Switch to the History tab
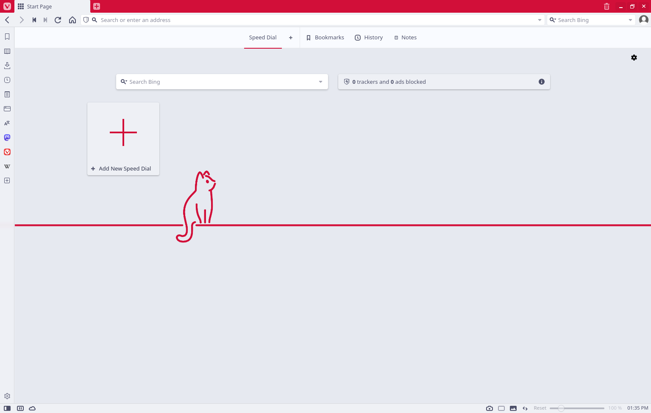Screen dimensions: 651x413 click(369, 37)
